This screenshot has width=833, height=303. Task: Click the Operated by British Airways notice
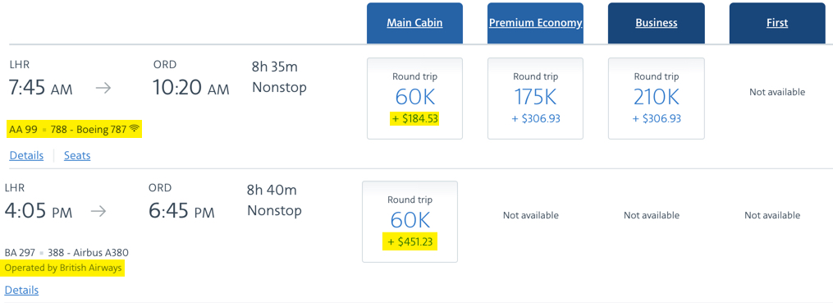[x=63, y=268]
